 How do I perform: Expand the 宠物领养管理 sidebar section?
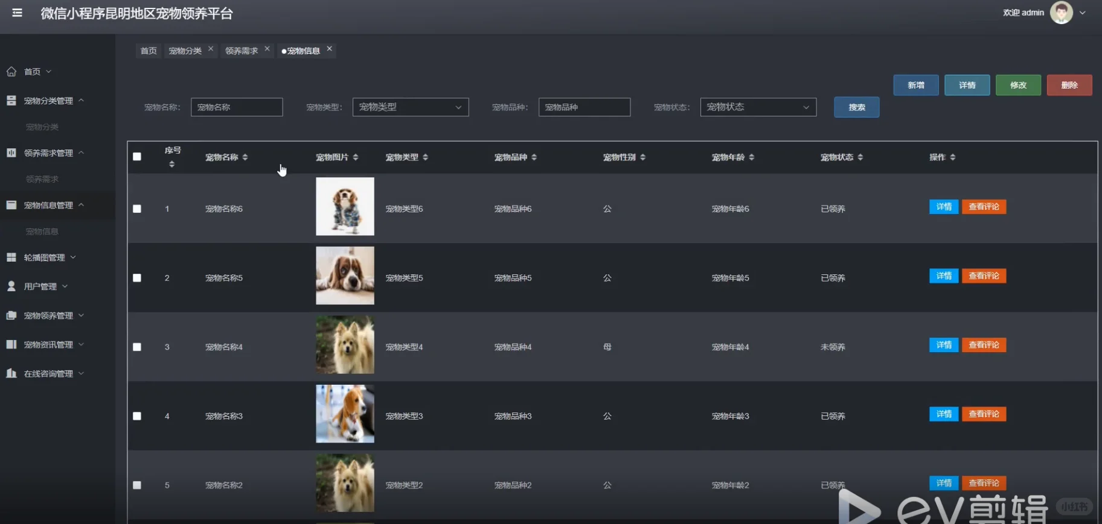tap(81, 315)
